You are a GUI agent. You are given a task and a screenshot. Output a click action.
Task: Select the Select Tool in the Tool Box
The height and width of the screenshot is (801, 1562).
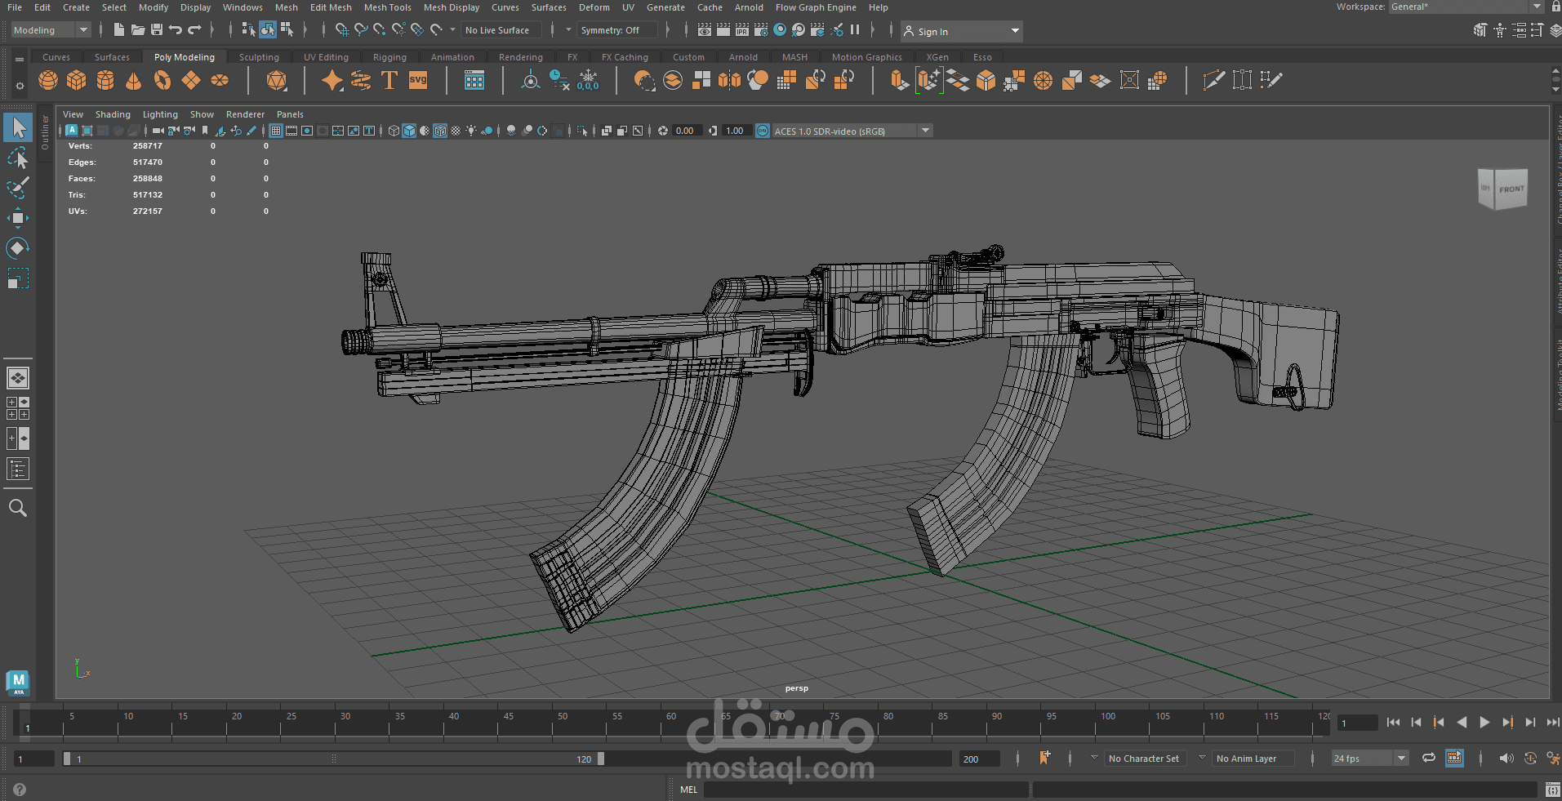point(18,127)
